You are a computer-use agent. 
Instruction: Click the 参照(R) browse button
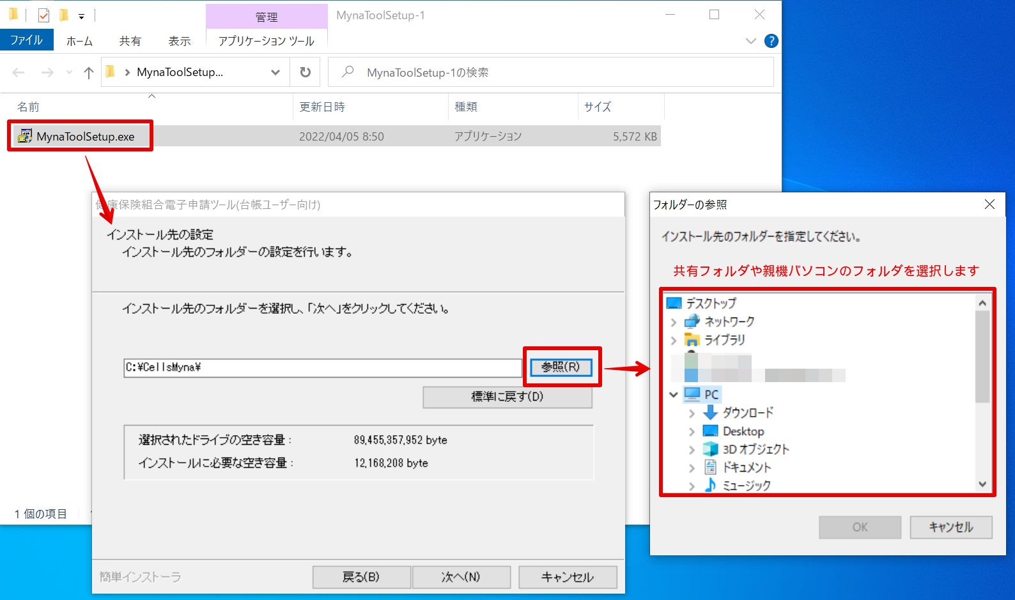coord(561,367)
